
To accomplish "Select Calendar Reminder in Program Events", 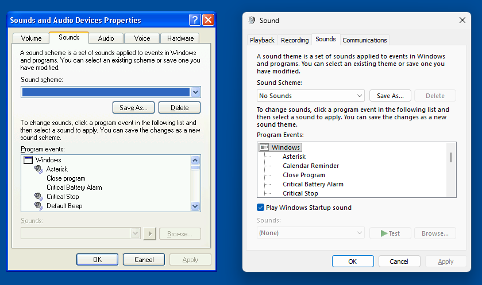I will (x=310, y=166).
